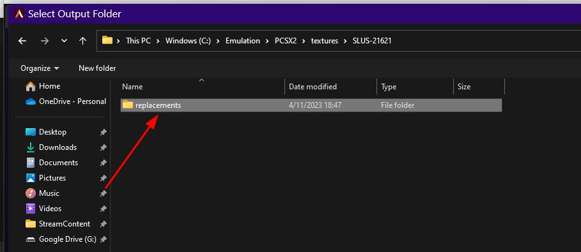The height and width of the screenshot is (252, 581).
Task: Toggle the pin next to Music
Action: [104, 193]
